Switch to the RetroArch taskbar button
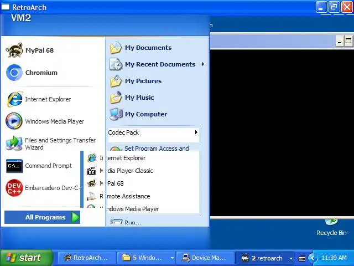Screen dimensions: 354x266 click(x=86, y=258)
